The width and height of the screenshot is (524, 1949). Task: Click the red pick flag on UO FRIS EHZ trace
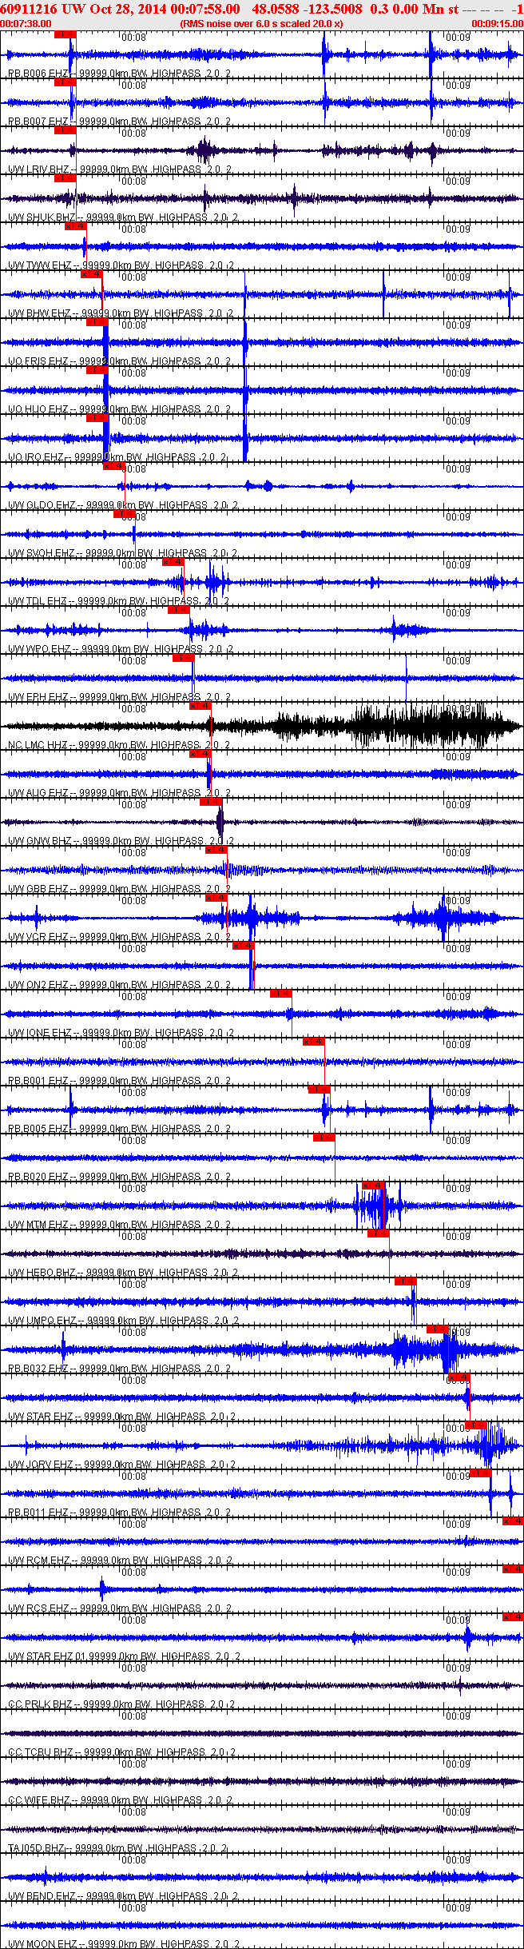[x=97, y=322]
